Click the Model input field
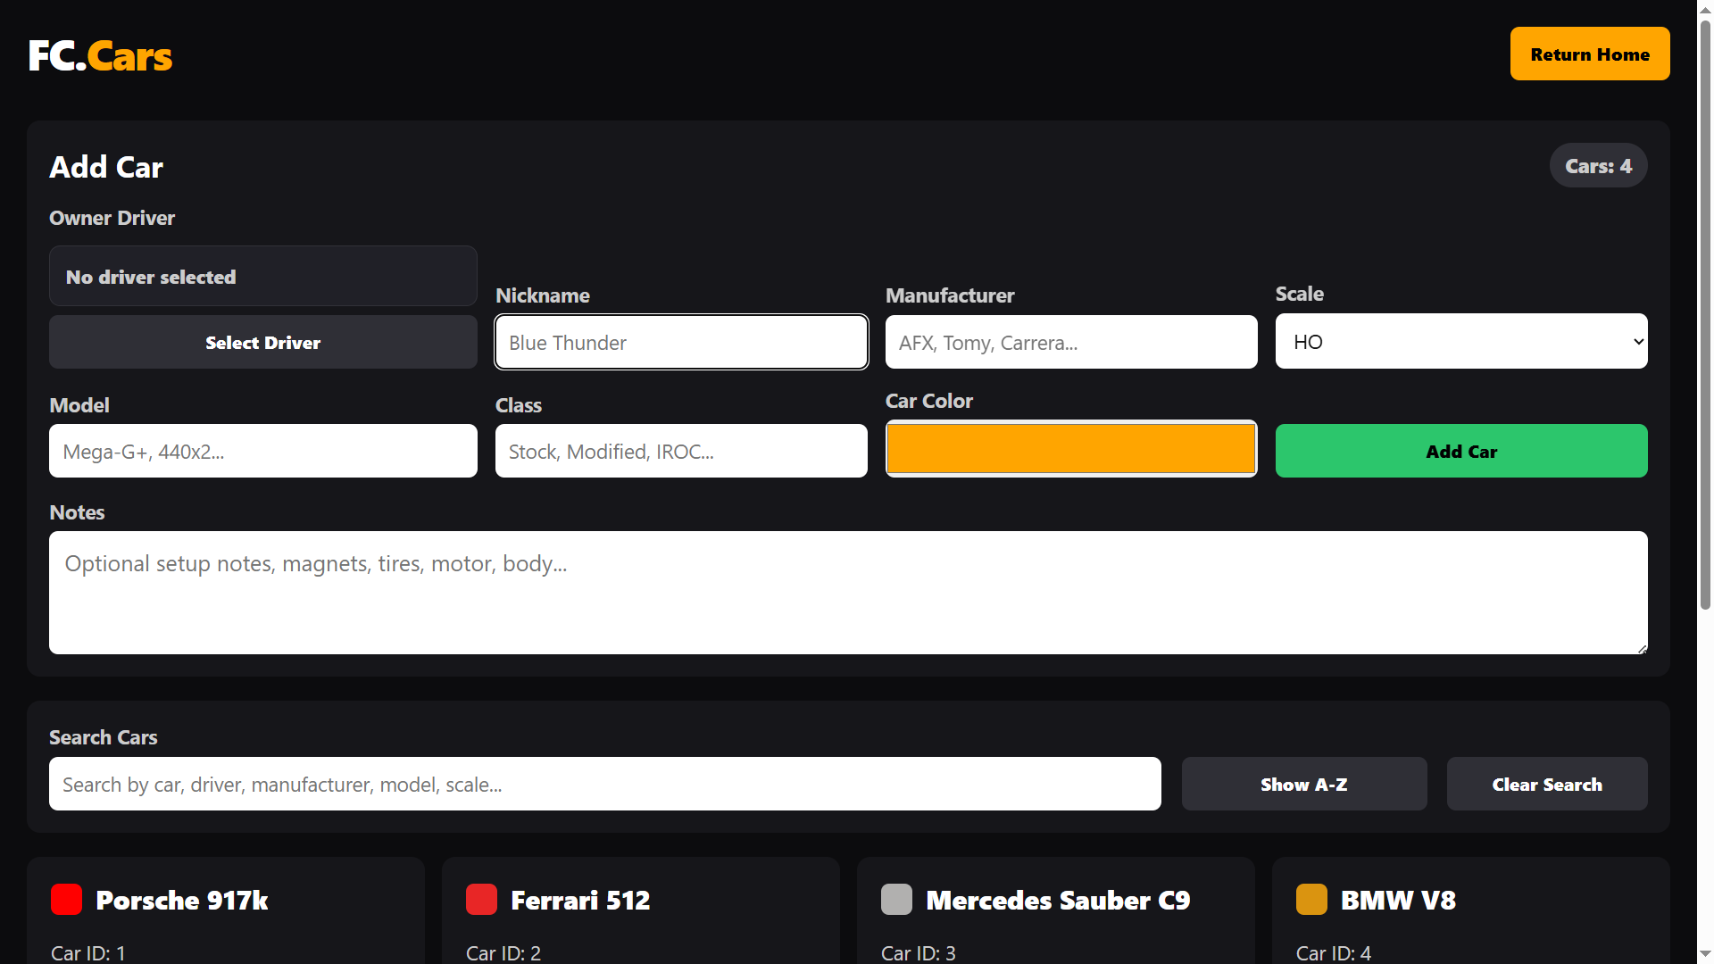The width and height of the screenshot is (1714, 964). [263, 451]
